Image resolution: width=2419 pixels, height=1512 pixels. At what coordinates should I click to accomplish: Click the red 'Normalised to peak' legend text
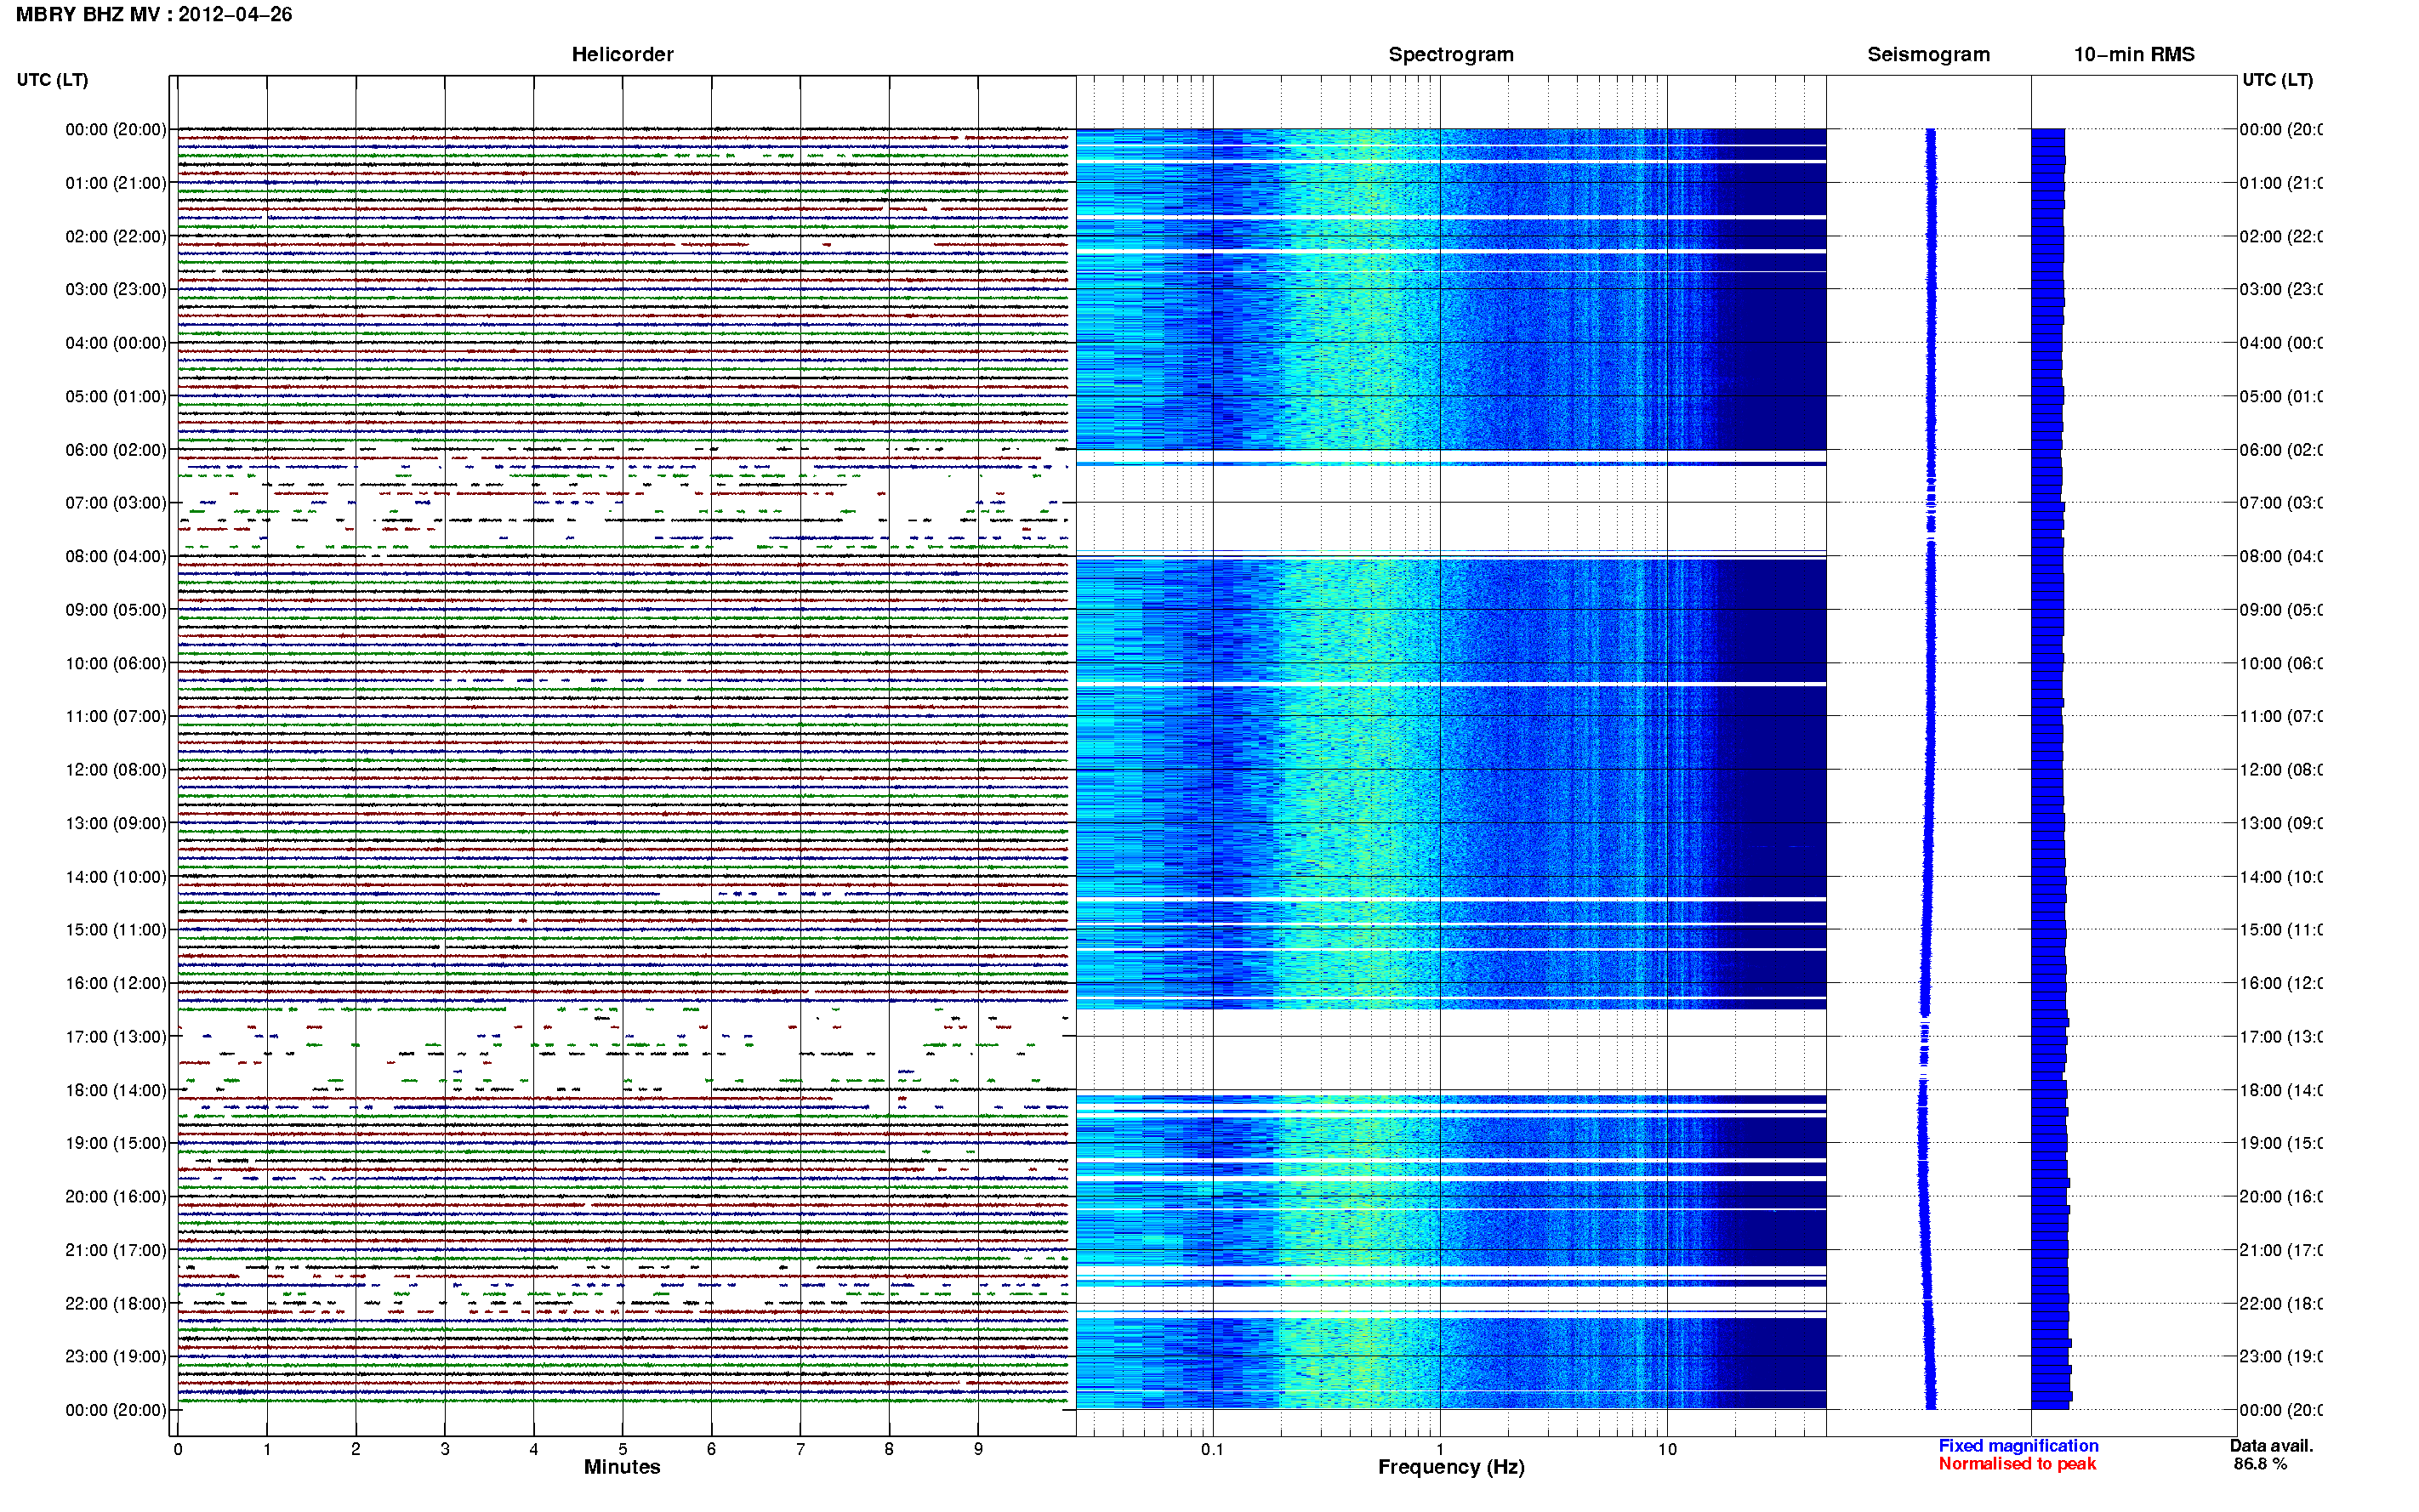pyautogui.click(x=2017, y=1464)
